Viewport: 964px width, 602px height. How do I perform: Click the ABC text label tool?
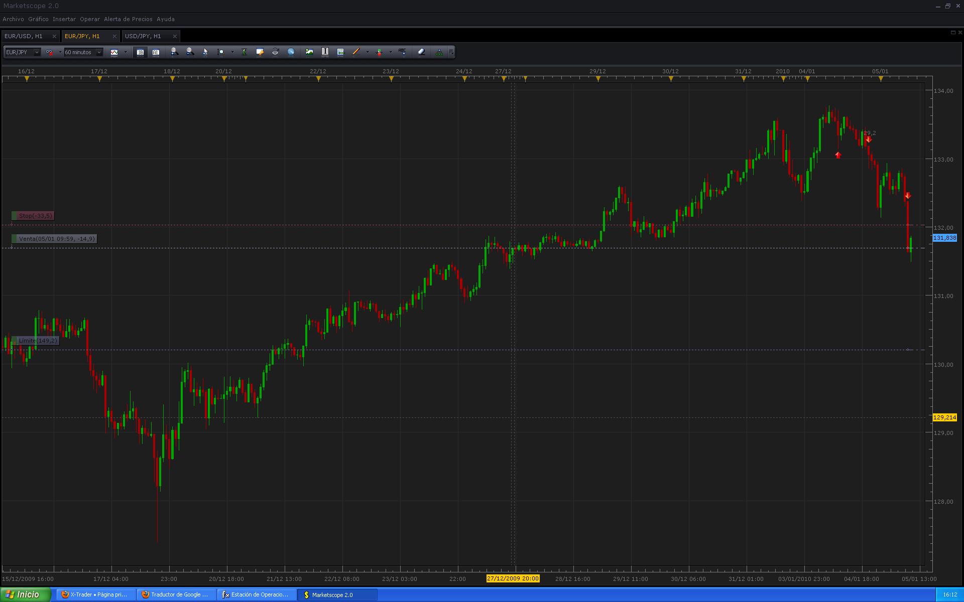pyautogui.click(x=402, y=52)
